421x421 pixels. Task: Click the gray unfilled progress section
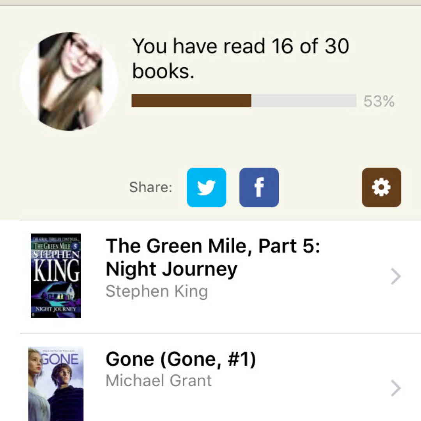pyautogui.click(x=304, y=101)
